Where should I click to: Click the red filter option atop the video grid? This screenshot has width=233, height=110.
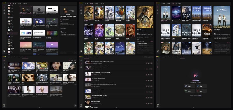coord(69,60)
